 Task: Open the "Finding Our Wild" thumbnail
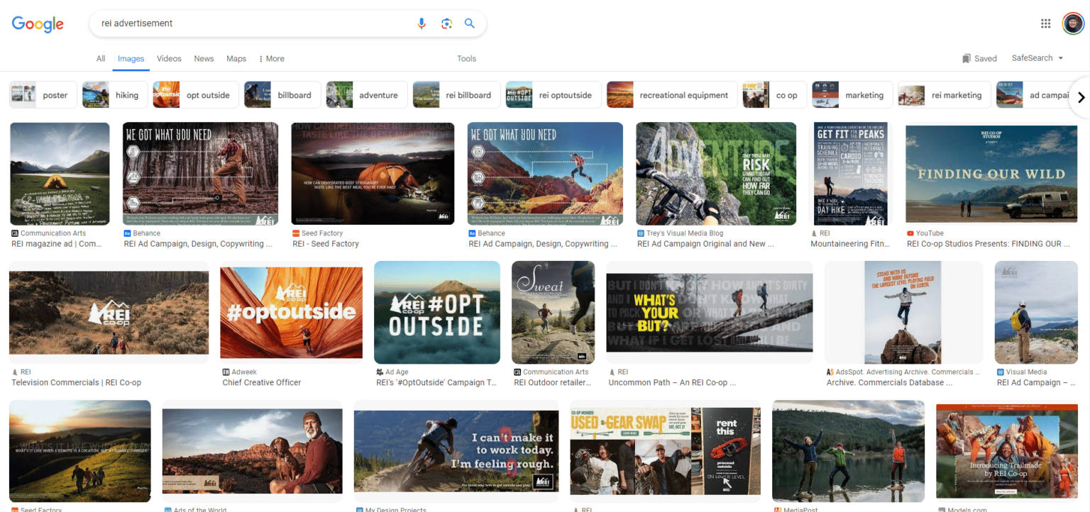pyautogui.click(x=991, y=174)
